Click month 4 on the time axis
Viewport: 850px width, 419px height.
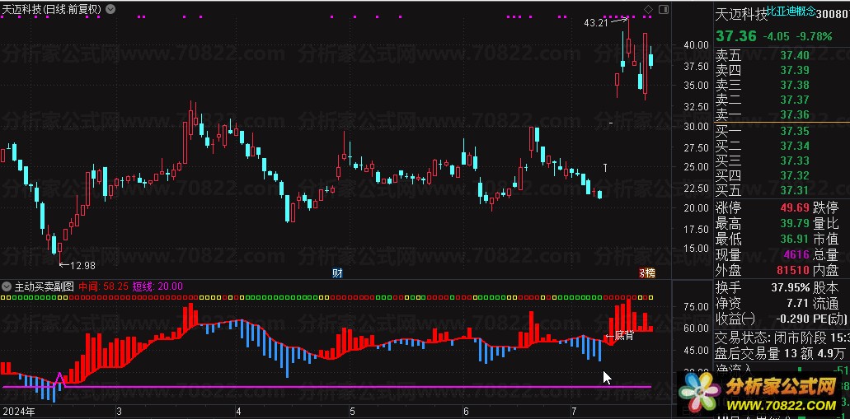(237, 412)
